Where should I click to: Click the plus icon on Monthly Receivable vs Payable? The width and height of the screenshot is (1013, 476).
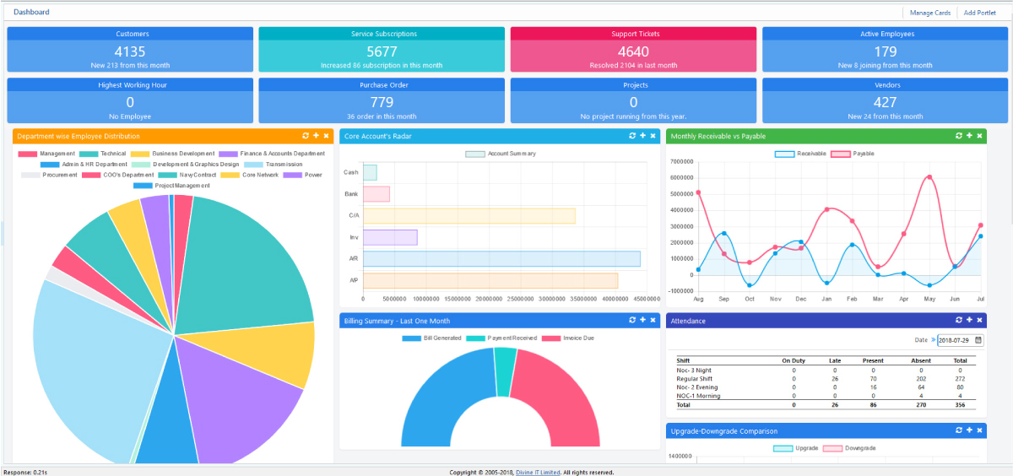tap(969, 135)
